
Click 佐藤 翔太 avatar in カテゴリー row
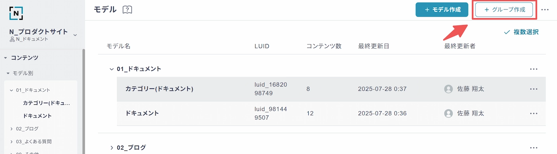click(448, 89)
